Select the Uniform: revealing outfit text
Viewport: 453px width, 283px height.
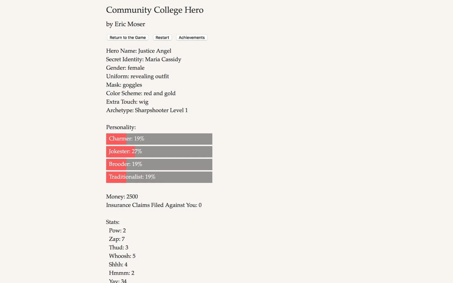[x=137, y=76]
